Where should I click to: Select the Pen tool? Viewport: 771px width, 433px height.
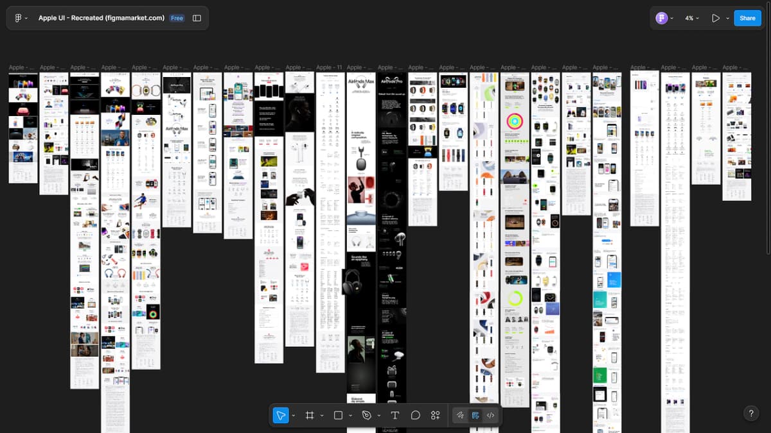tap(367, 416)
